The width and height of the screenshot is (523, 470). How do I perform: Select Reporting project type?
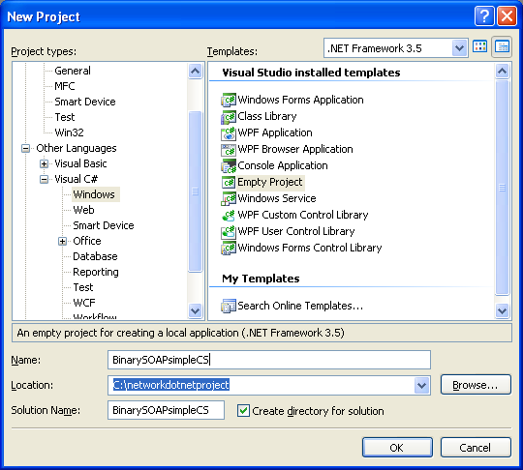point(96,272)
